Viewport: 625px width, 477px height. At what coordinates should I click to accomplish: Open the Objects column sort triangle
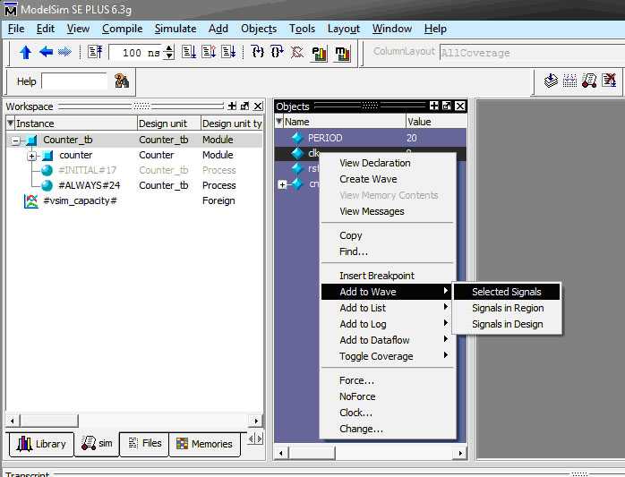pyautogui.click(x=279, y=121)
